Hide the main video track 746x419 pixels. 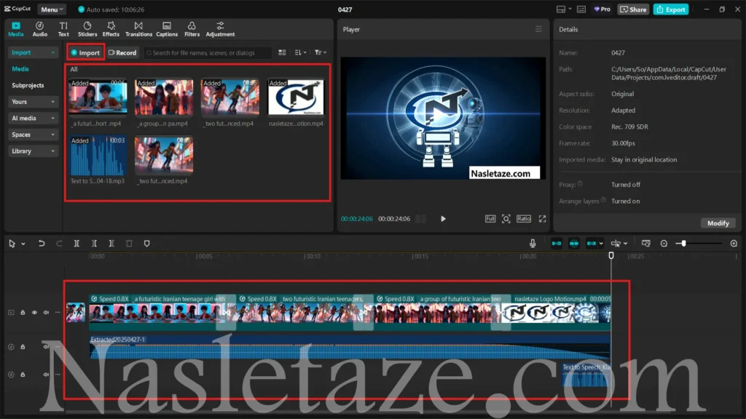[x=34, y=313]
